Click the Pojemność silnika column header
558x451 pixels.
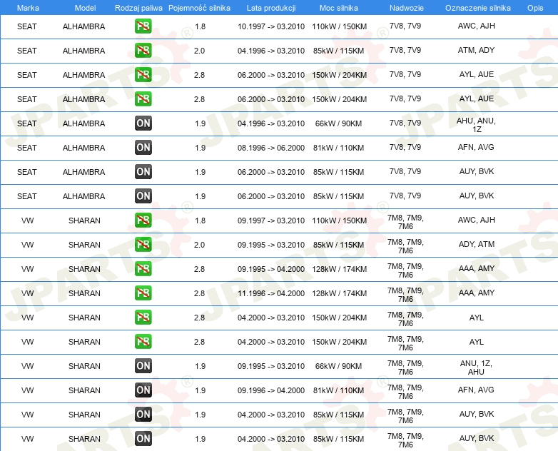[199, 8]
